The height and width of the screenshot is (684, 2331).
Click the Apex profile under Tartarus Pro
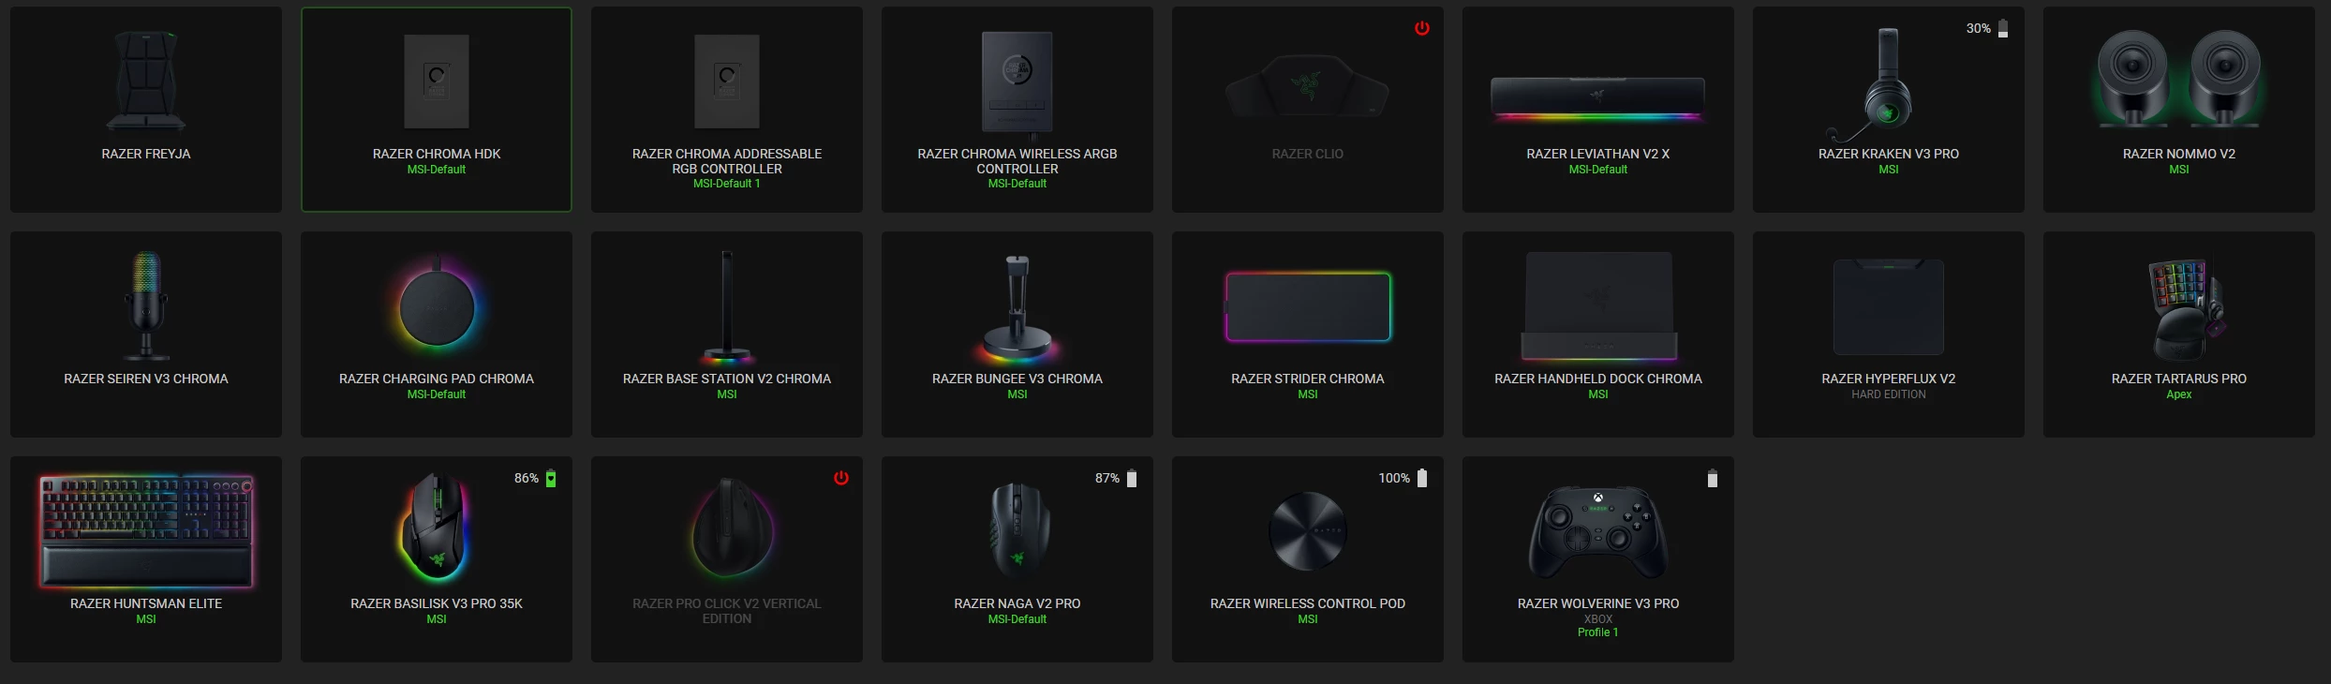tap(2179, 394)
